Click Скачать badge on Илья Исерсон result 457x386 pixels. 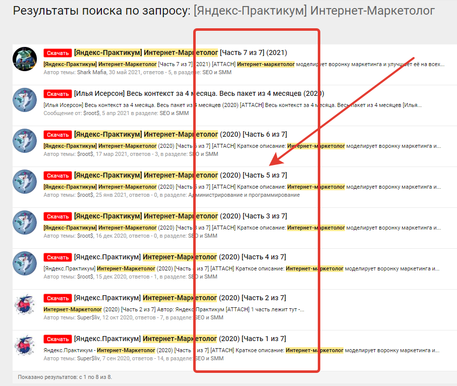58,94
